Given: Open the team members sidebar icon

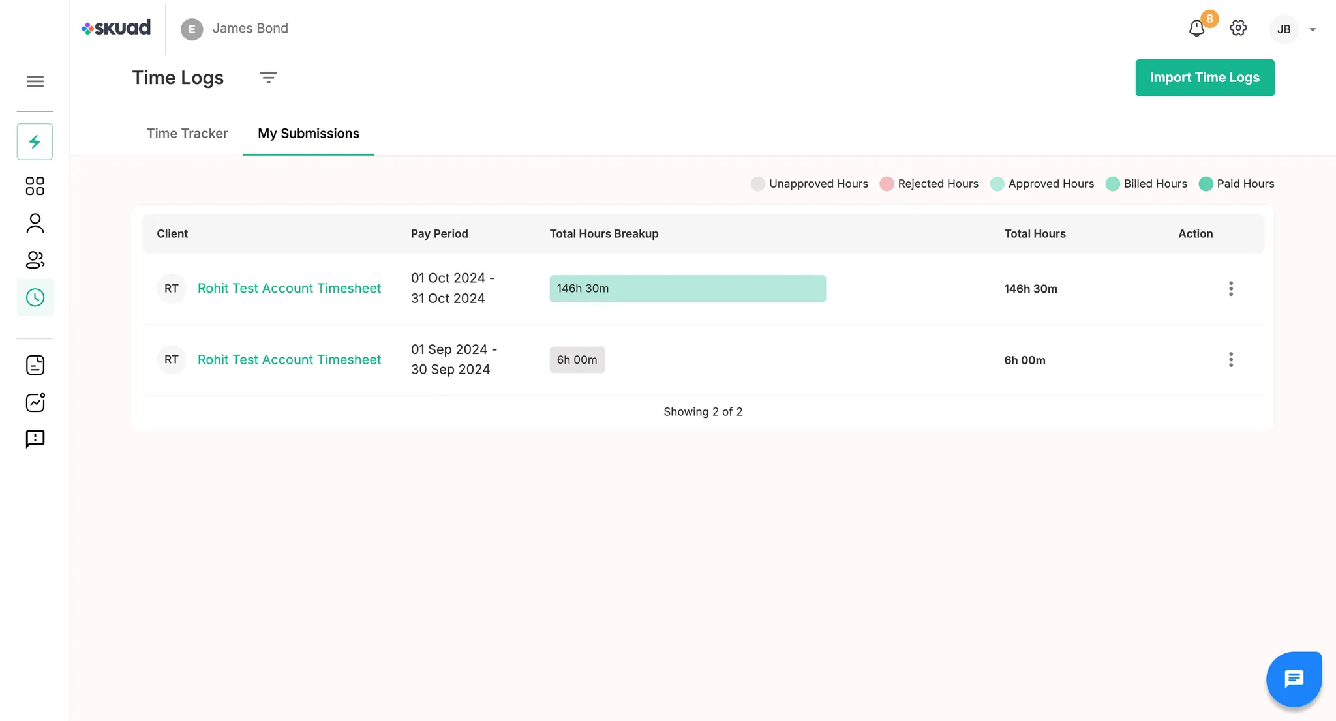Looking at the screenshot, I should (35, 260).
